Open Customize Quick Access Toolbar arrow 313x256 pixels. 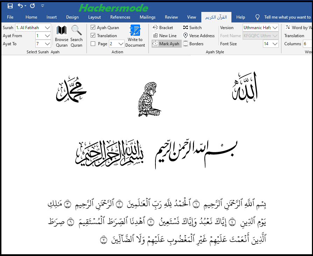42,6
